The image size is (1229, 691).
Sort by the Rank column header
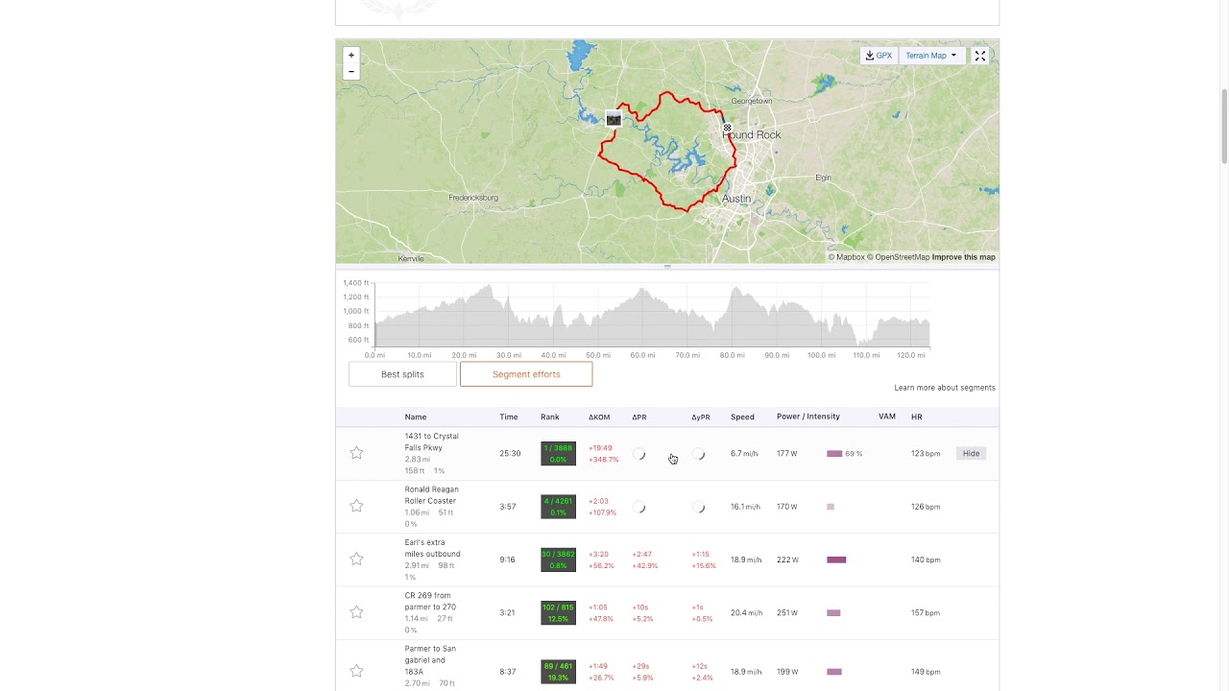(549, 417)
